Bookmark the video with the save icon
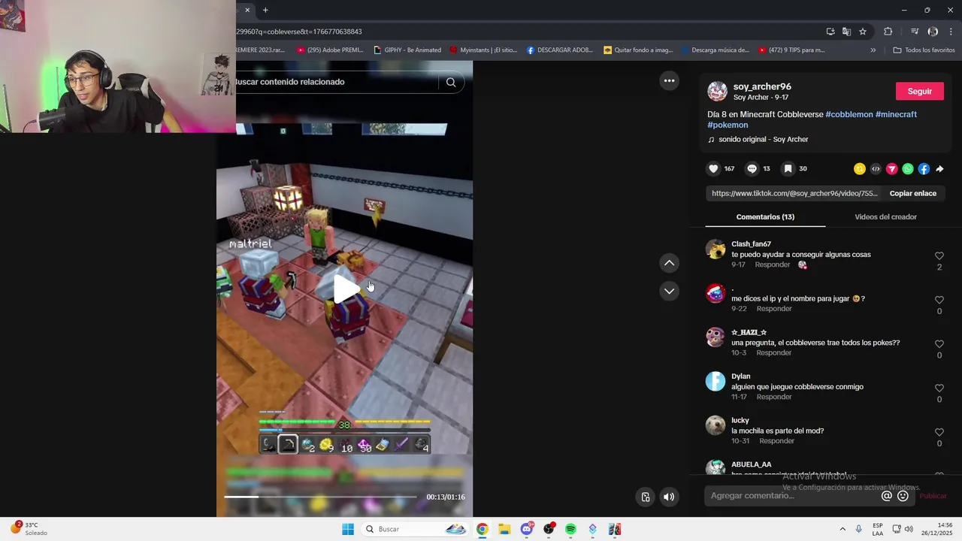 click(788, 169)
